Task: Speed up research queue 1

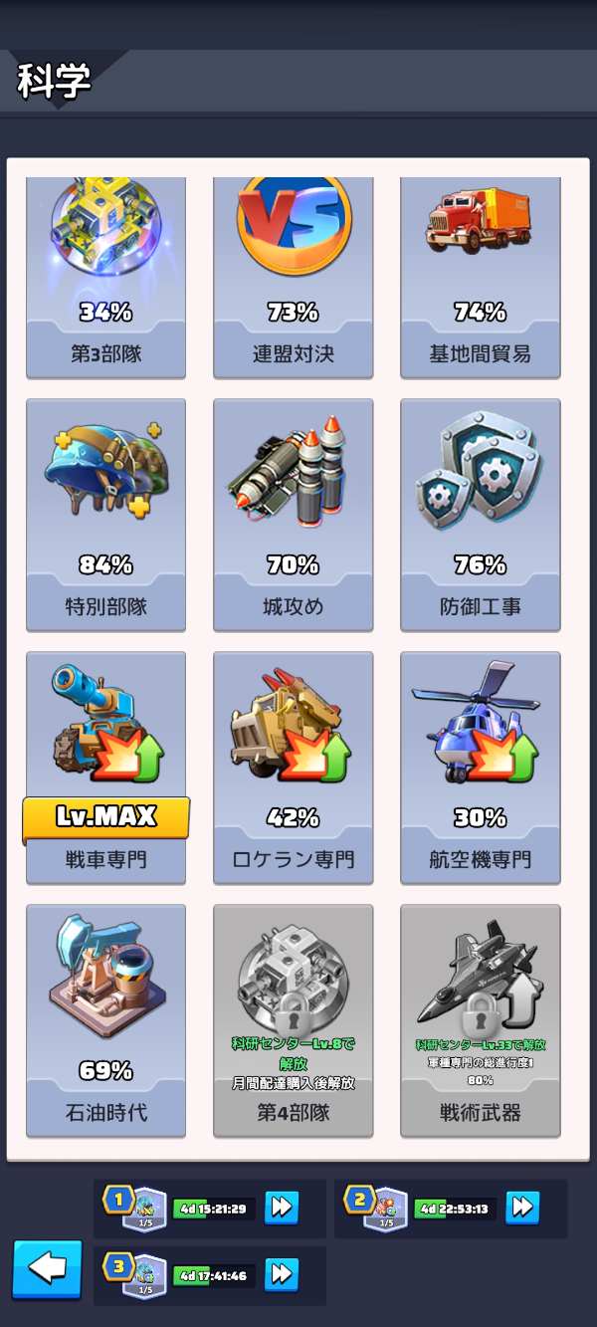Action: pos(281,1208)
